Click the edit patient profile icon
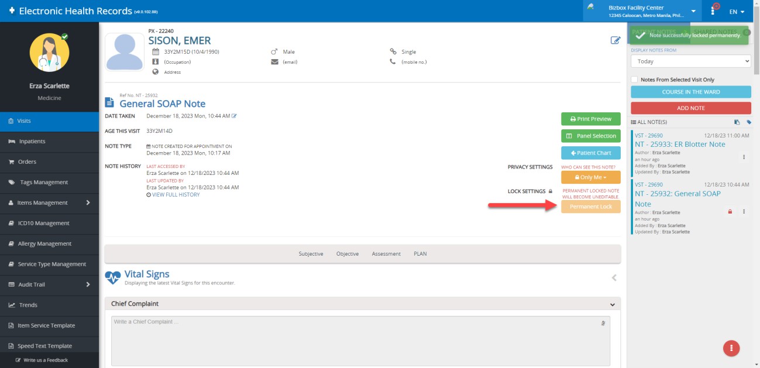Image resolution: width=760 pixels, height=368 pixels. click(x=615, y=40)
